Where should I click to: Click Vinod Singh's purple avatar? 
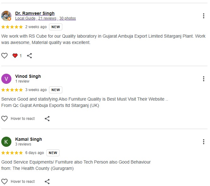click(6, 78)
